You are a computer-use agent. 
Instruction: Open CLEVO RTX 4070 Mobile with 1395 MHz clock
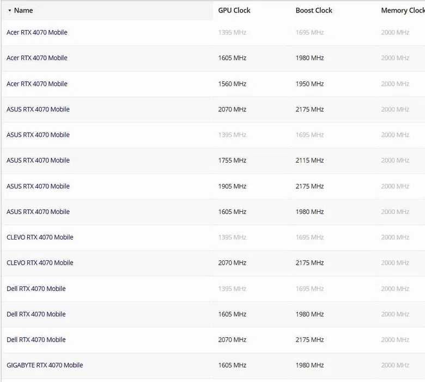coord(40,237)
